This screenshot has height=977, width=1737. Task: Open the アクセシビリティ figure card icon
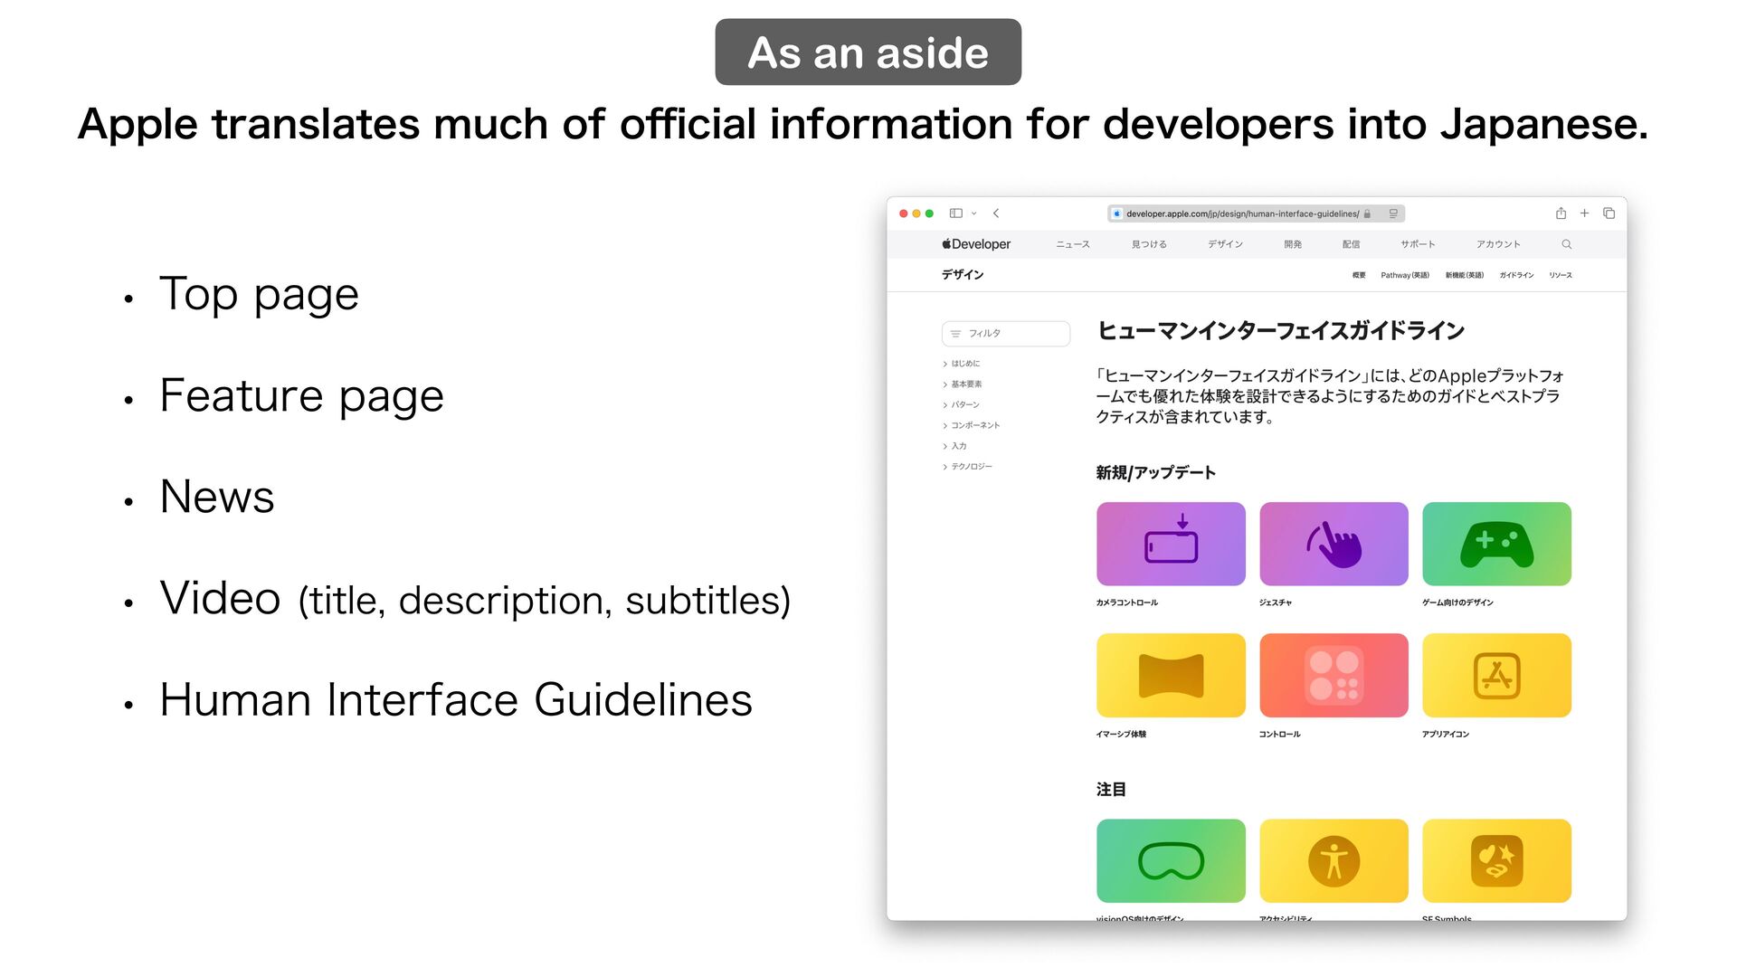[x=1334, y=861]
